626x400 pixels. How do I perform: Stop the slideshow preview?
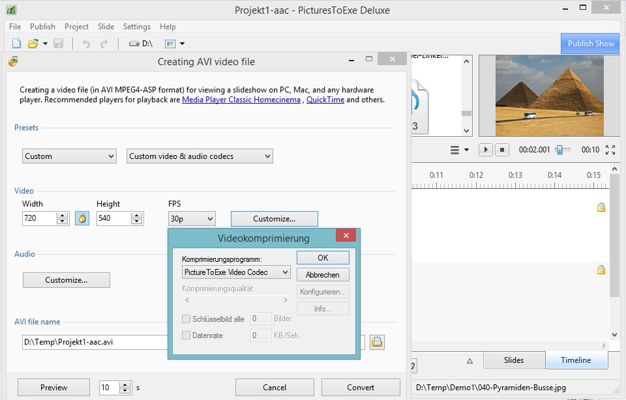[x=502, y=150]
